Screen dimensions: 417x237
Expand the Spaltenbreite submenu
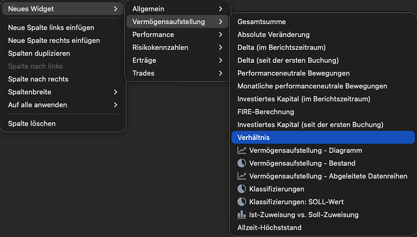tap(63, 92)
